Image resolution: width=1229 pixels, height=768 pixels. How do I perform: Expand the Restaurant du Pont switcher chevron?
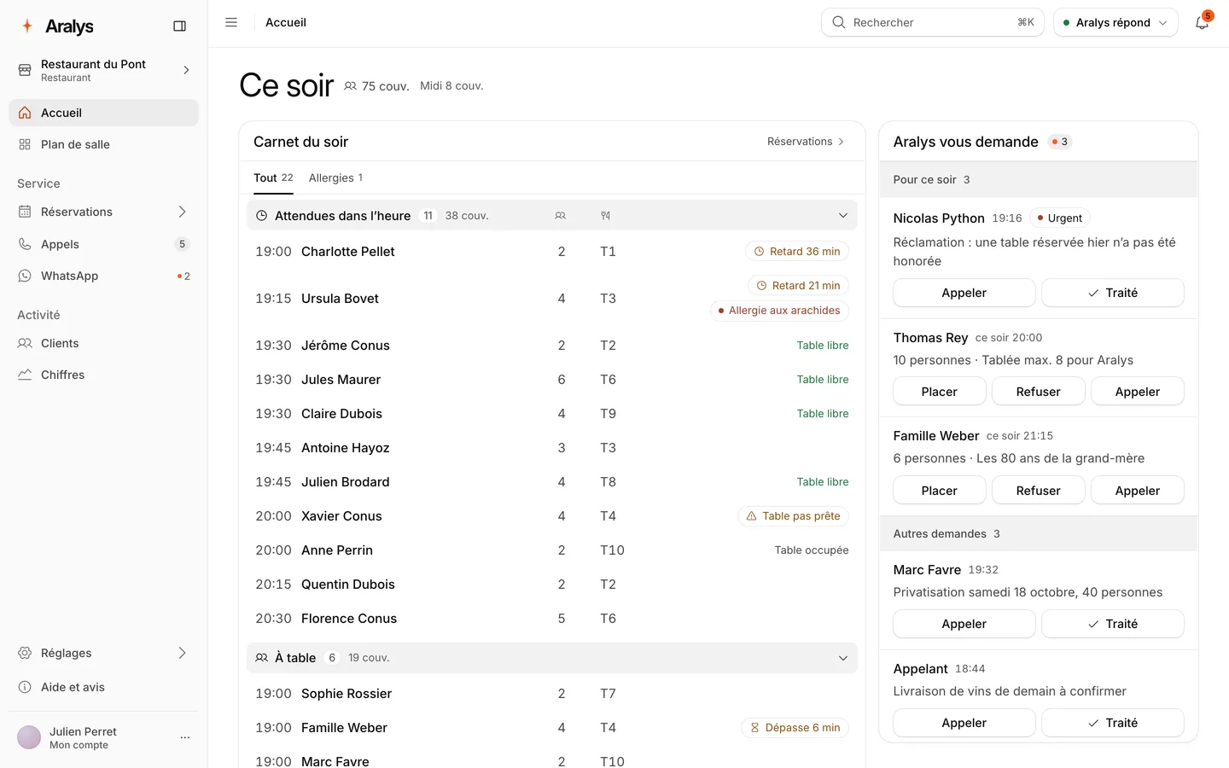click(186, 70)
